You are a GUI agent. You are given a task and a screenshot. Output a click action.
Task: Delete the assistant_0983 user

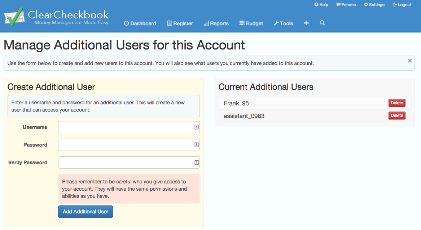tap(397, 116)
